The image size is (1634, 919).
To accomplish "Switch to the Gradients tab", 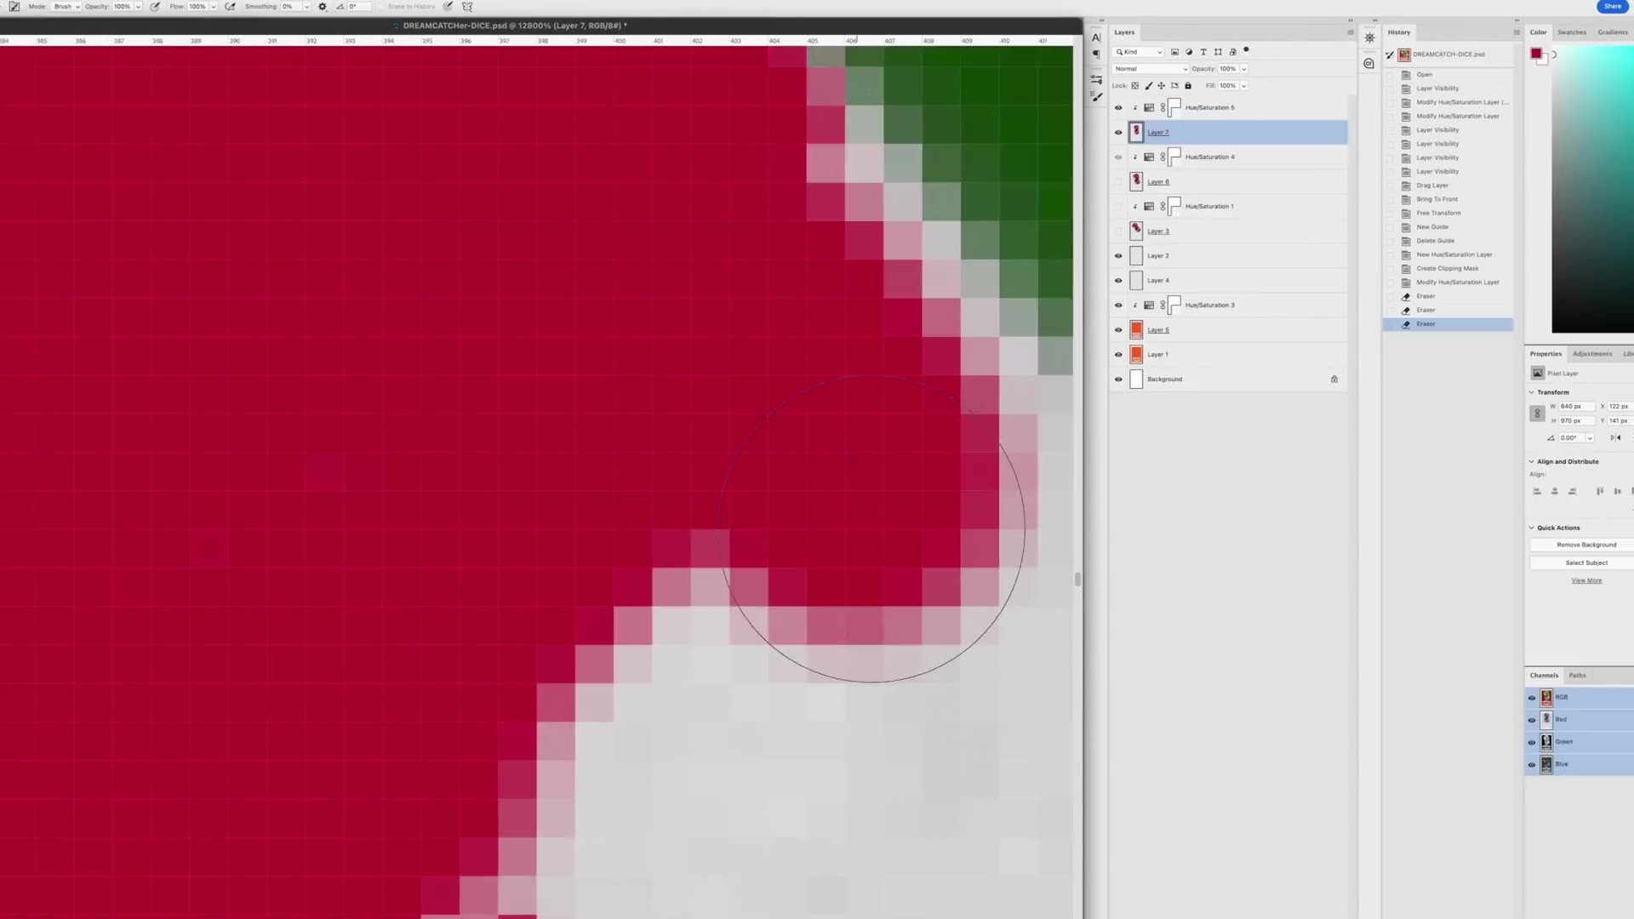I will 1613,32.
